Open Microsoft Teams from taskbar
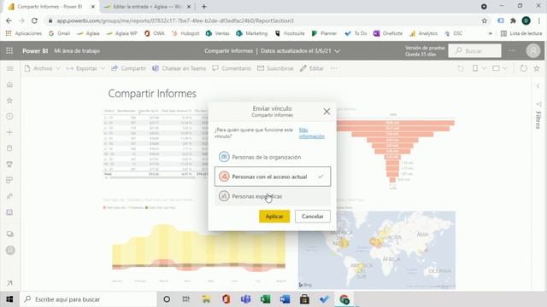 (245, 299)
